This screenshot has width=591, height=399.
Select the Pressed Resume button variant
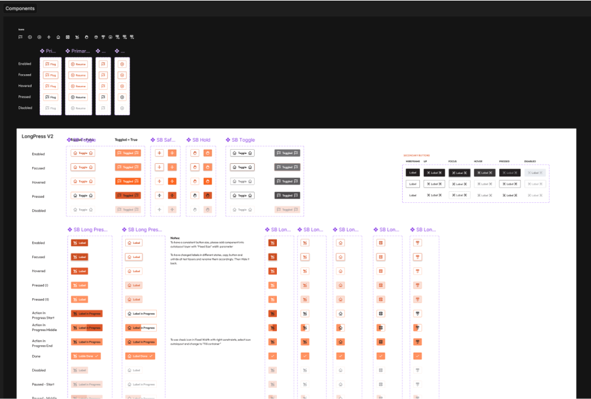78,97
